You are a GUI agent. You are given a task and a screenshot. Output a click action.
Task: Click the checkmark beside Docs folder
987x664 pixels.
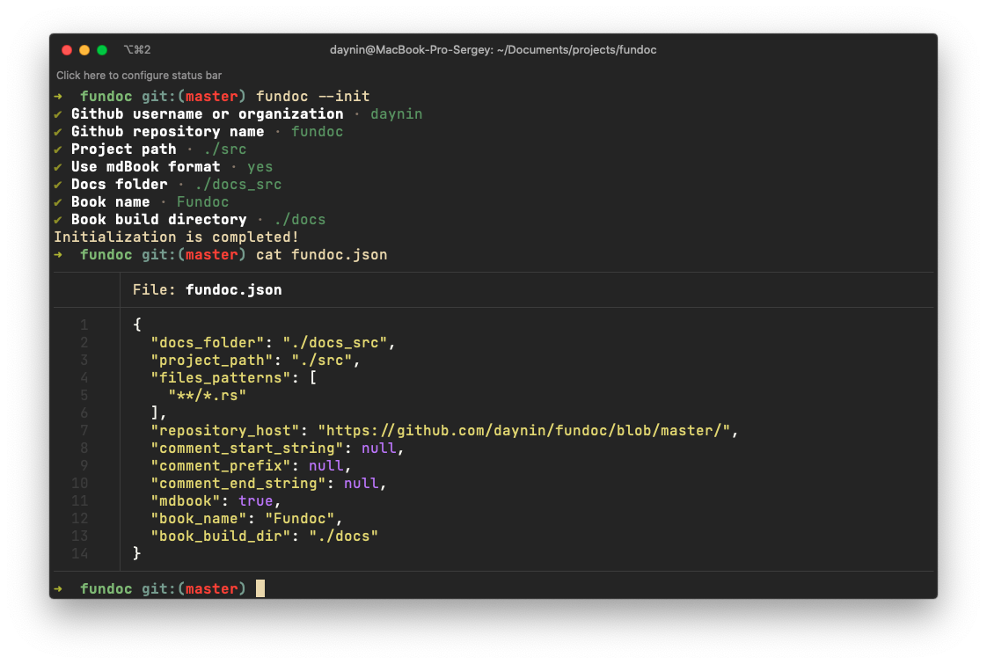(x=58, y=185)
